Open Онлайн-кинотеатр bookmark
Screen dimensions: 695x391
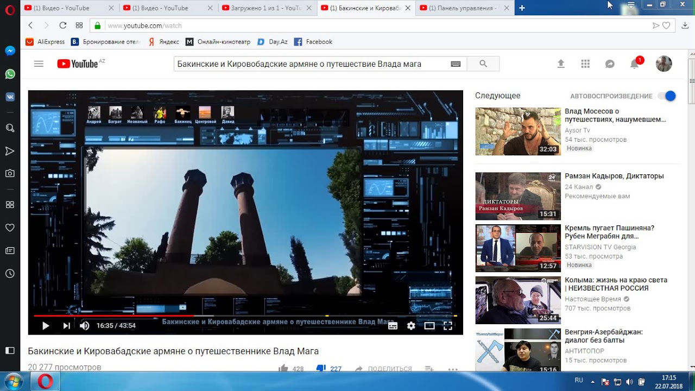tap(218, 42)
